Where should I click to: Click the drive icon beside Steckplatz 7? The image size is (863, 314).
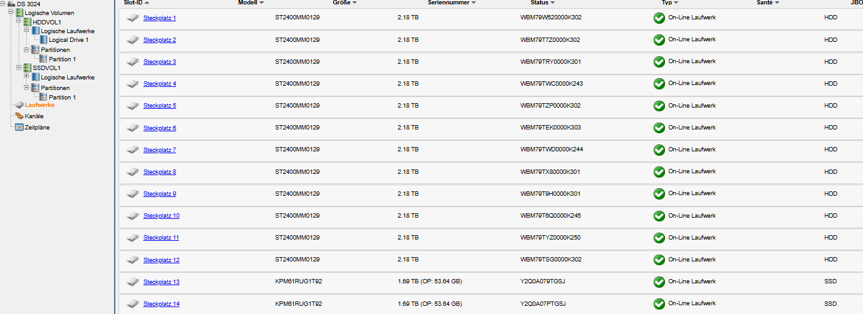coord(132,150)
